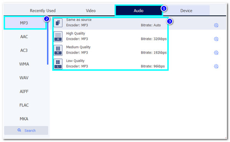Select the Audio tab
This screenshot has height=142, width=230.
139,11
